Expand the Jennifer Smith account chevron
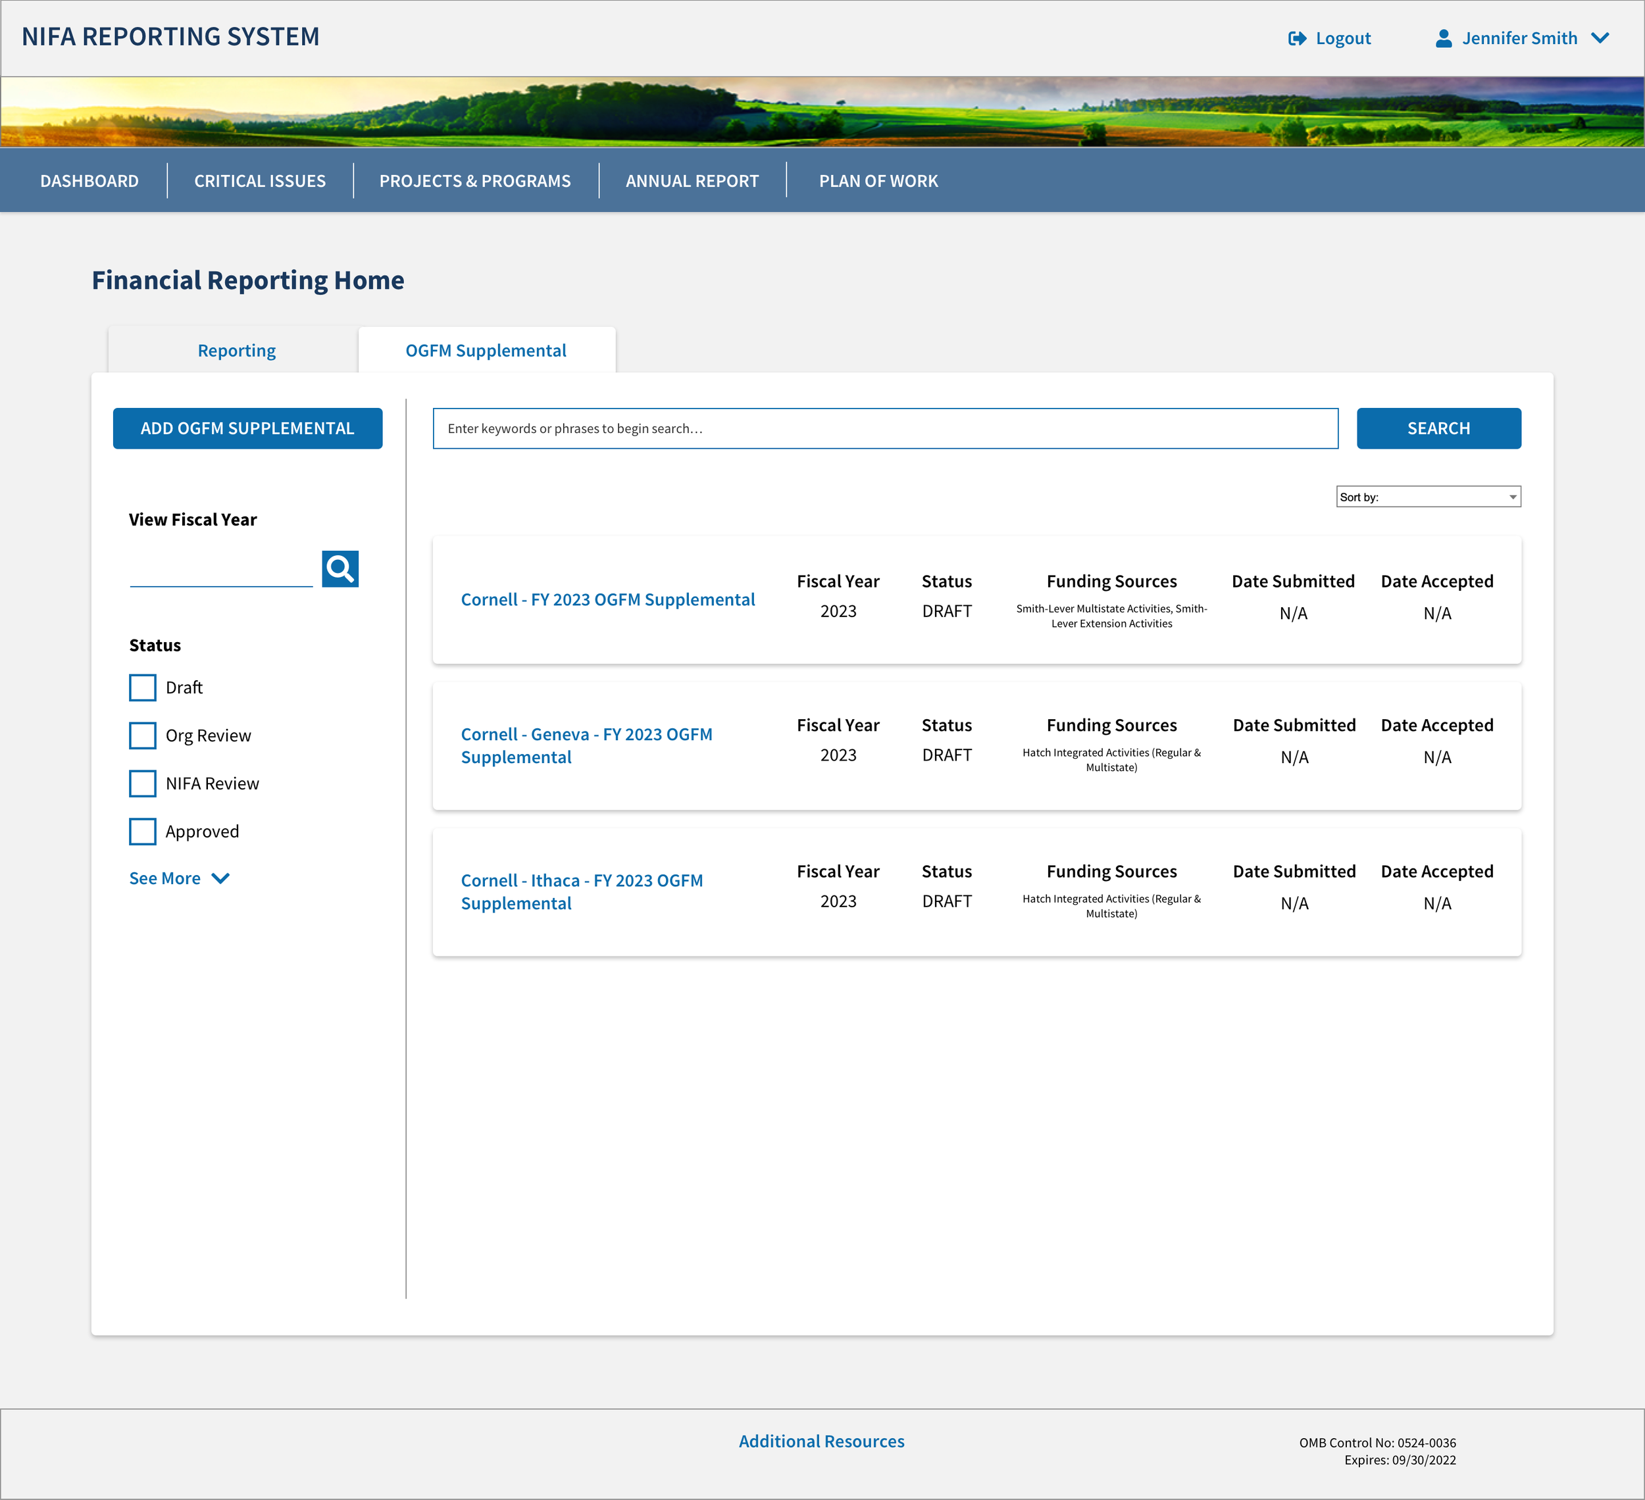 click(x=1600, y=38)
